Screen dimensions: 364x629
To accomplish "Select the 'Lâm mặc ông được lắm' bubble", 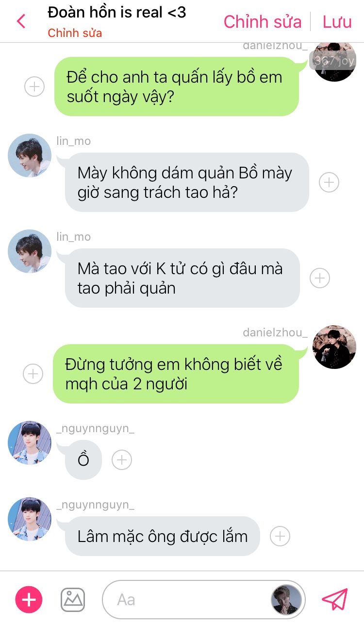I will point(163,536).
